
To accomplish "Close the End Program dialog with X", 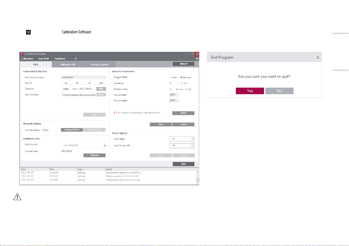I will [x=318, y=57].
